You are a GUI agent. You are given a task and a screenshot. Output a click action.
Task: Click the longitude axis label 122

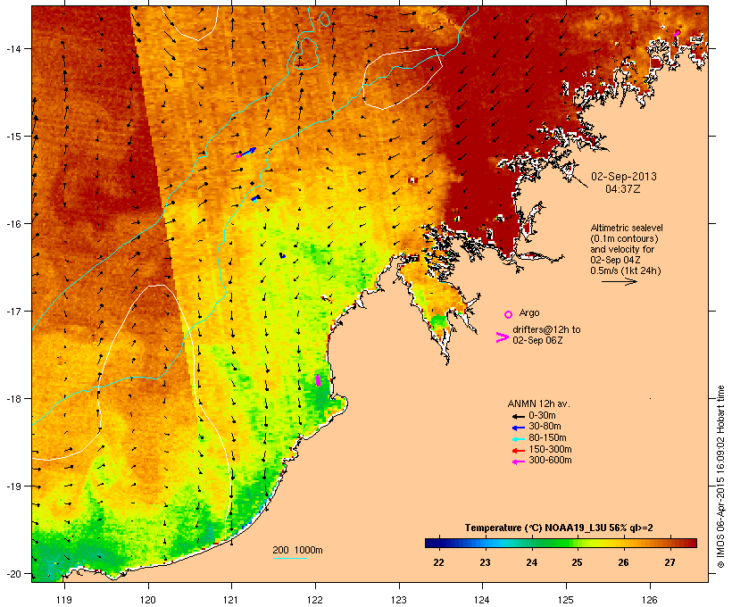[315, 600]
